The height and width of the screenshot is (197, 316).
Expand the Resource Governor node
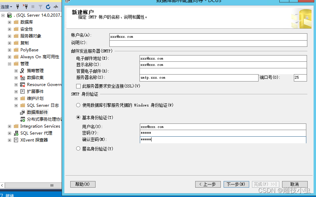click(16, 85)
